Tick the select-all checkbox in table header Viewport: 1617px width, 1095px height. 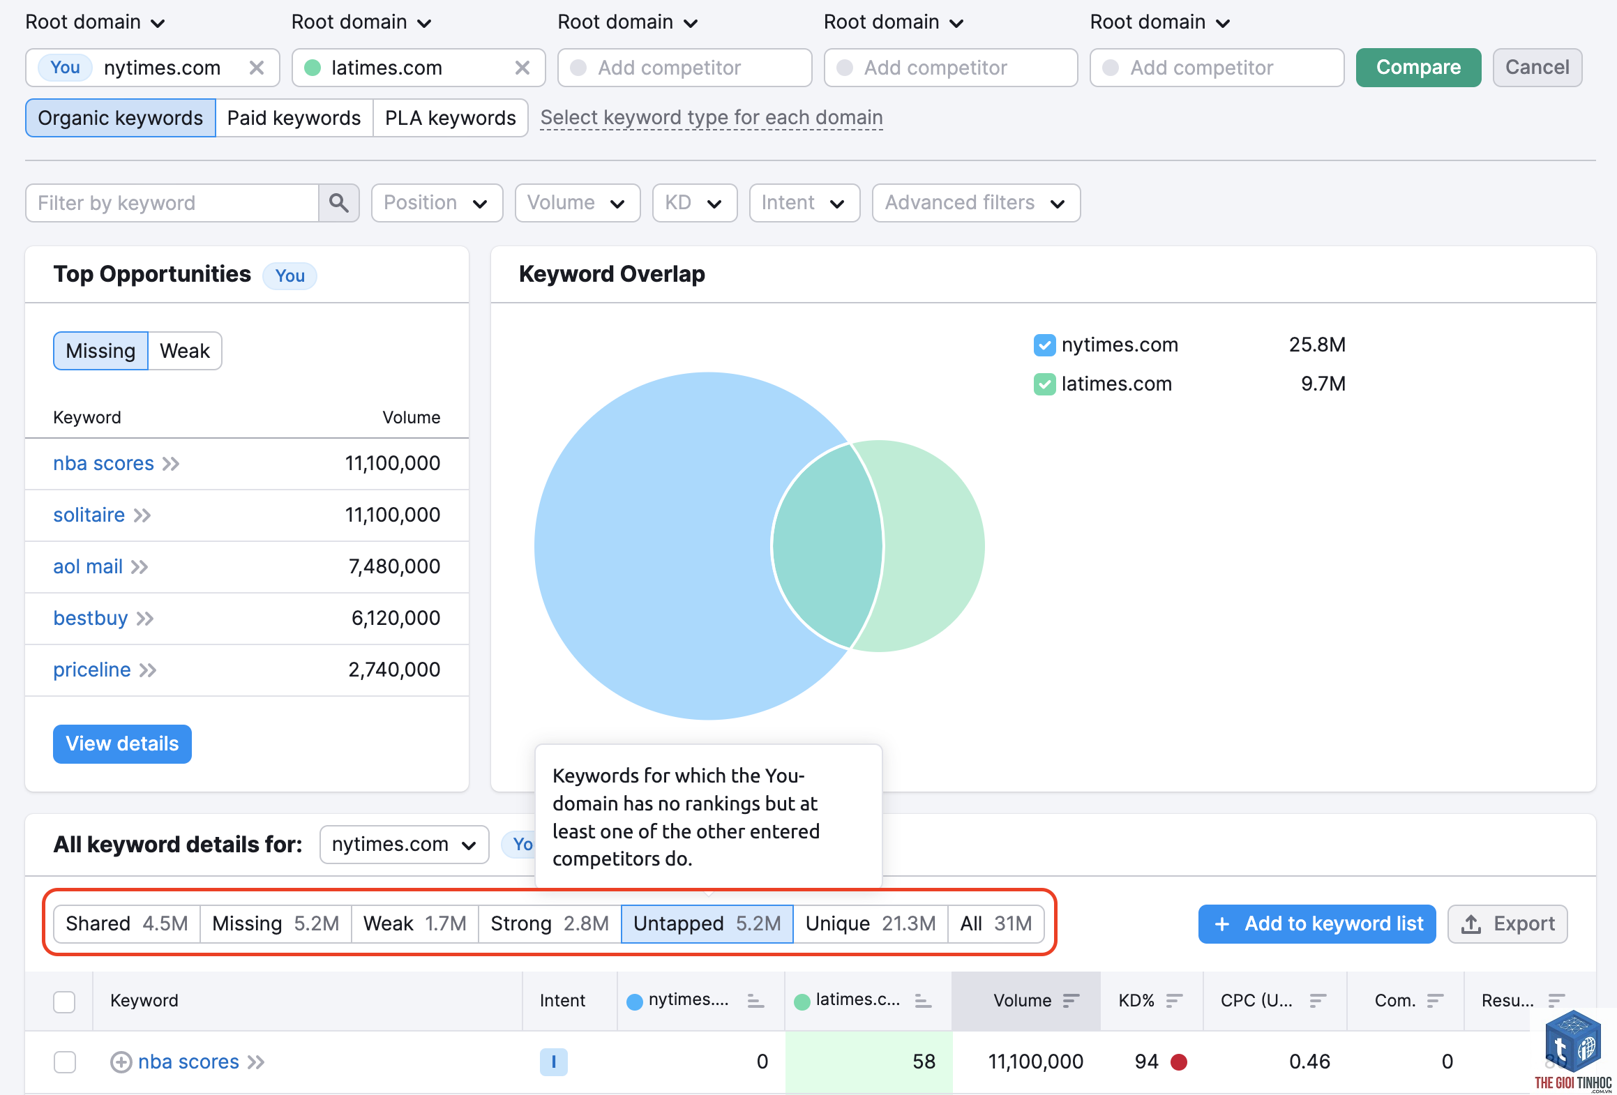[x=64, y=1002]
